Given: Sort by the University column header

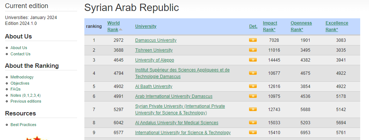Looking at the screenshot, I should [146, 26].
